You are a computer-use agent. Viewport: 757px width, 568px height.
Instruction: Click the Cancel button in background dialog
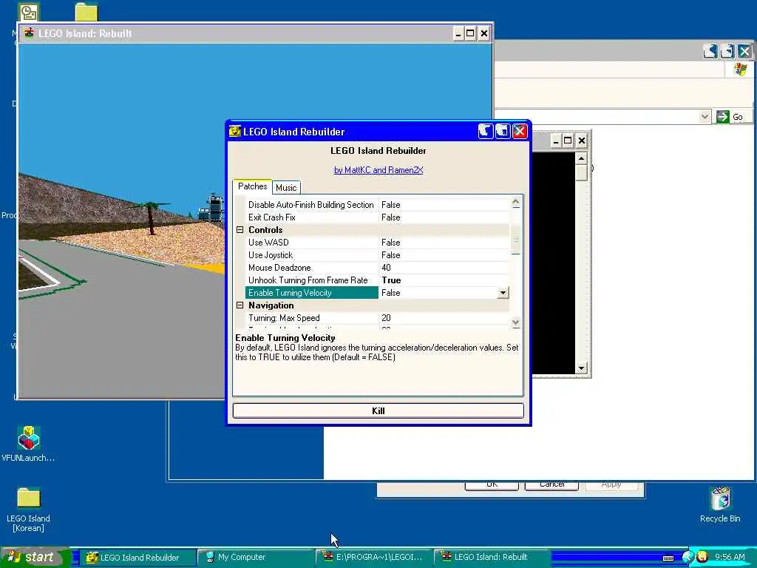551,485
